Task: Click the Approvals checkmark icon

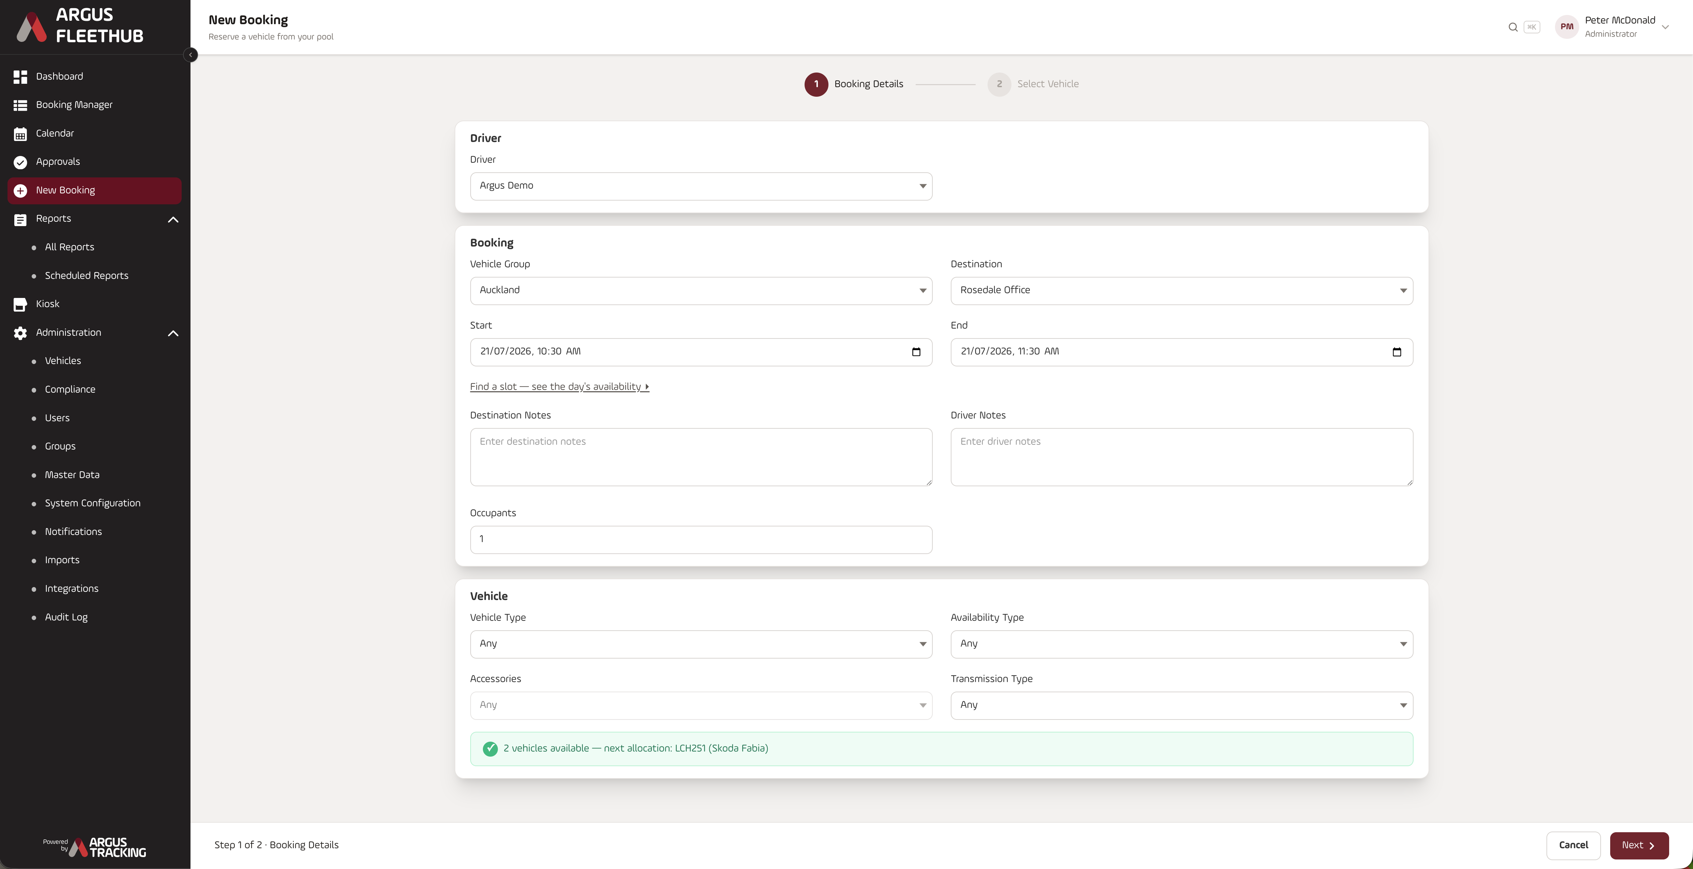Action: (x=20, y=162)
